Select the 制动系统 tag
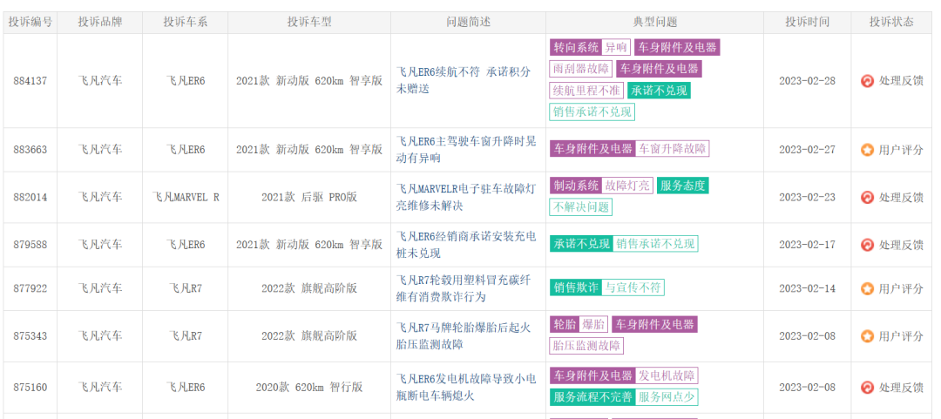Image resolution: width=941 pixels, height=419 pixels. pyautogui.click(x=576, y=186)
